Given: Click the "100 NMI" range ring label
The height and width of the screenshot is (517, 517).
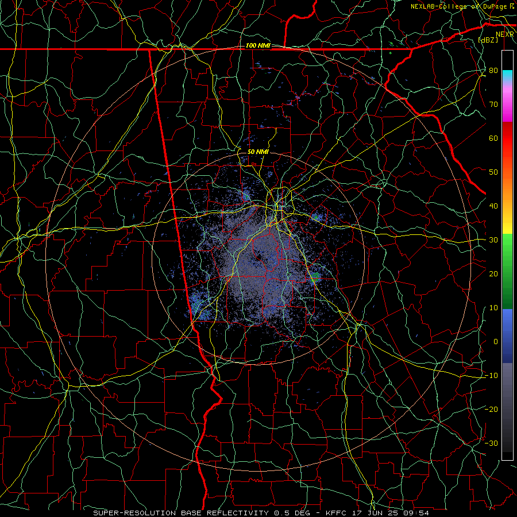Looking at the screenshot, I should pos(258,45).
